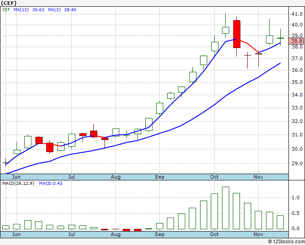305x245 pixels.
Task: Click the (CEF) chart title
Action: 9,3
